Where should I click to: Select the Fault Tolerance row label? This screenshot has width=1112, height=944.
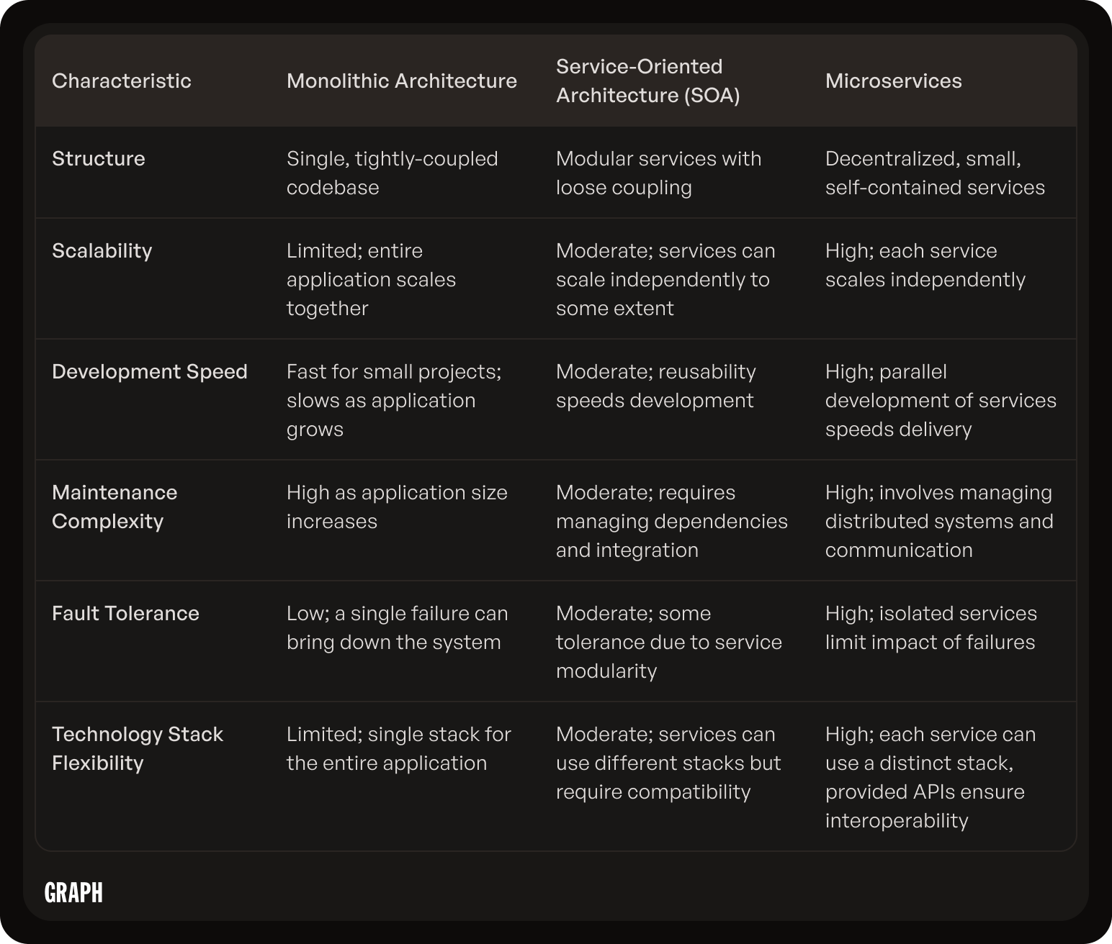pos(126,613)
